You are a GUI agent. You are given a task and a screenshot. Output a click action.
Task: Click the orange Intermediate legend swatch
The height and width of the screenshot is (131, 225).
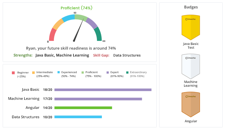(x=33, y=73)
